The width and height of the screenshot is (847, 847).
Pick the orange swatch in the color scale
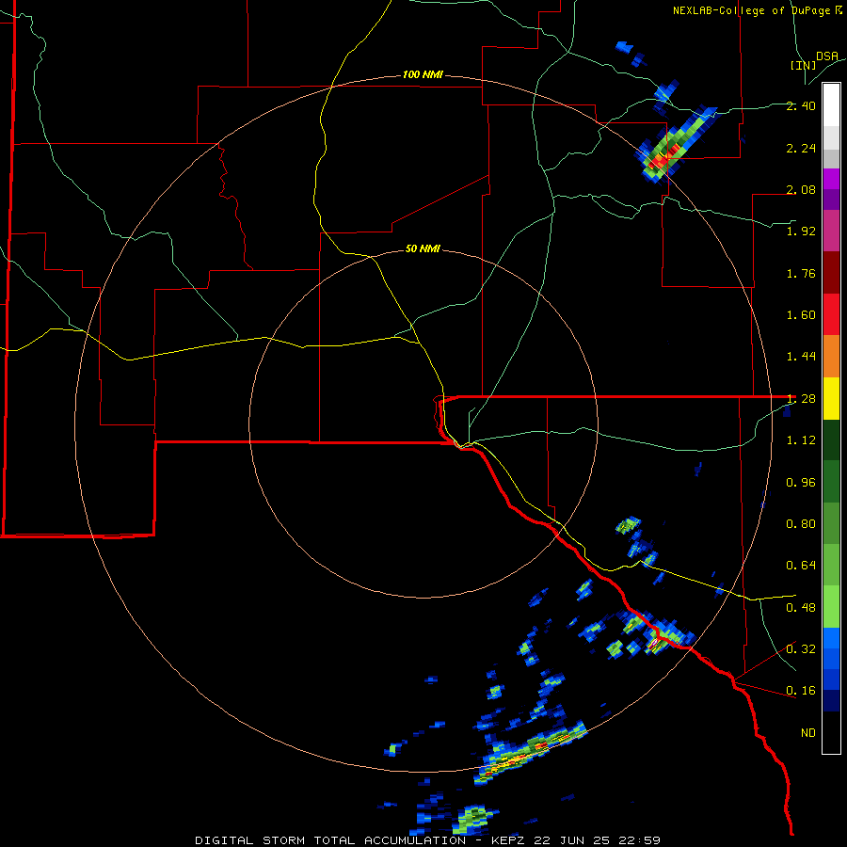(x=831, y=357)
